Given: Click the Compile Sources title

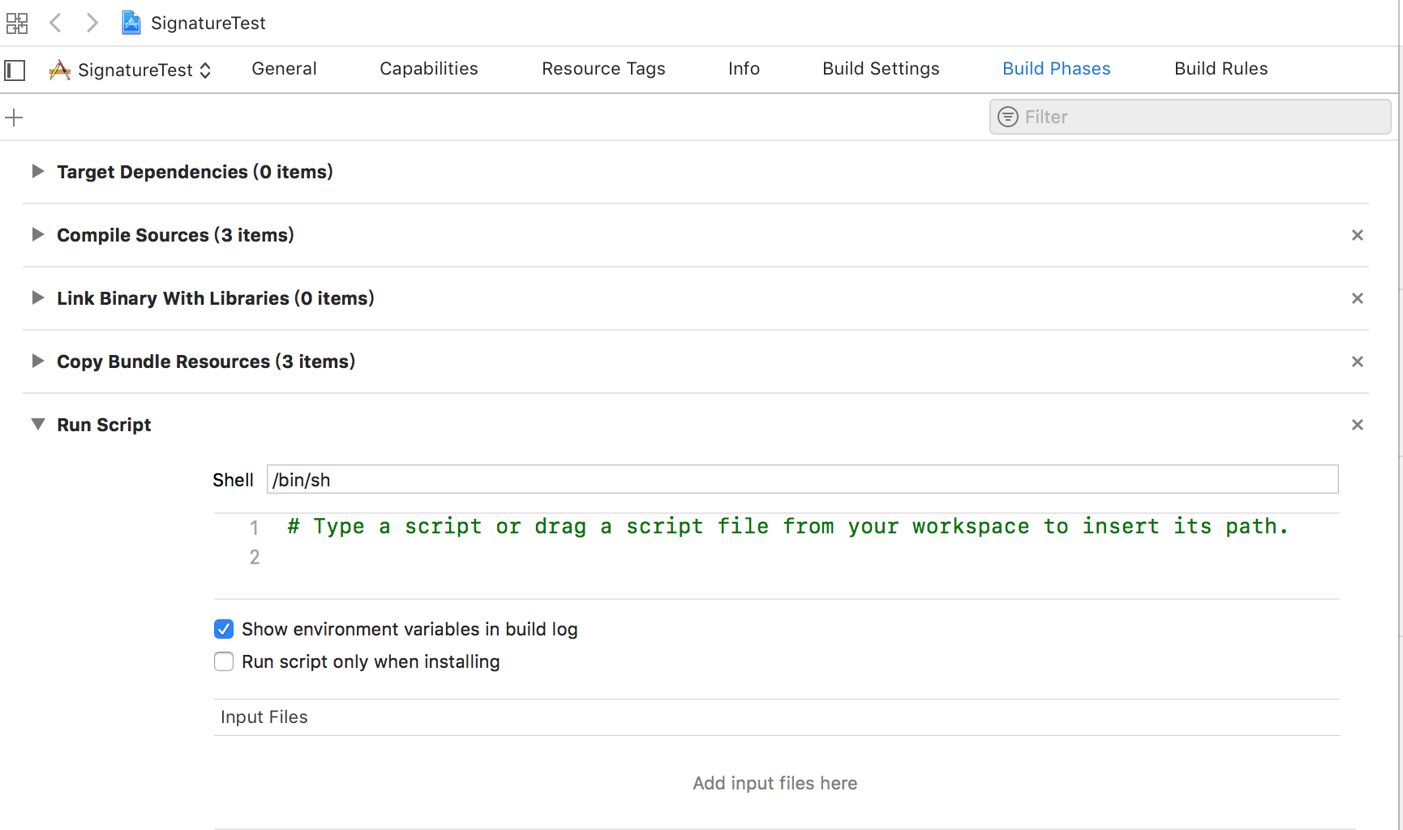Looking at the screenshot, I should [175, 235].
